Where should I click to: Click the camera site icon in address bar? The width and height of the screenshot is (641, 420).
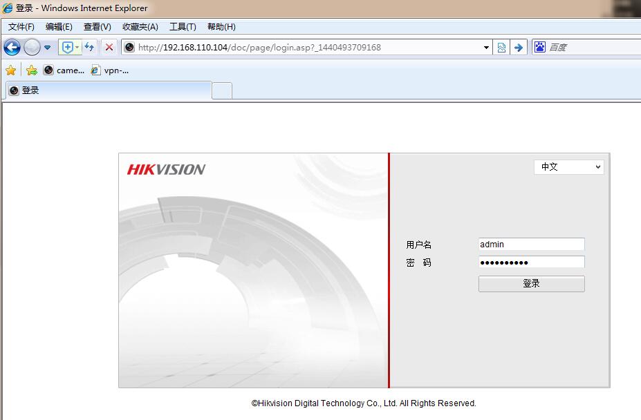coord(129,48)
